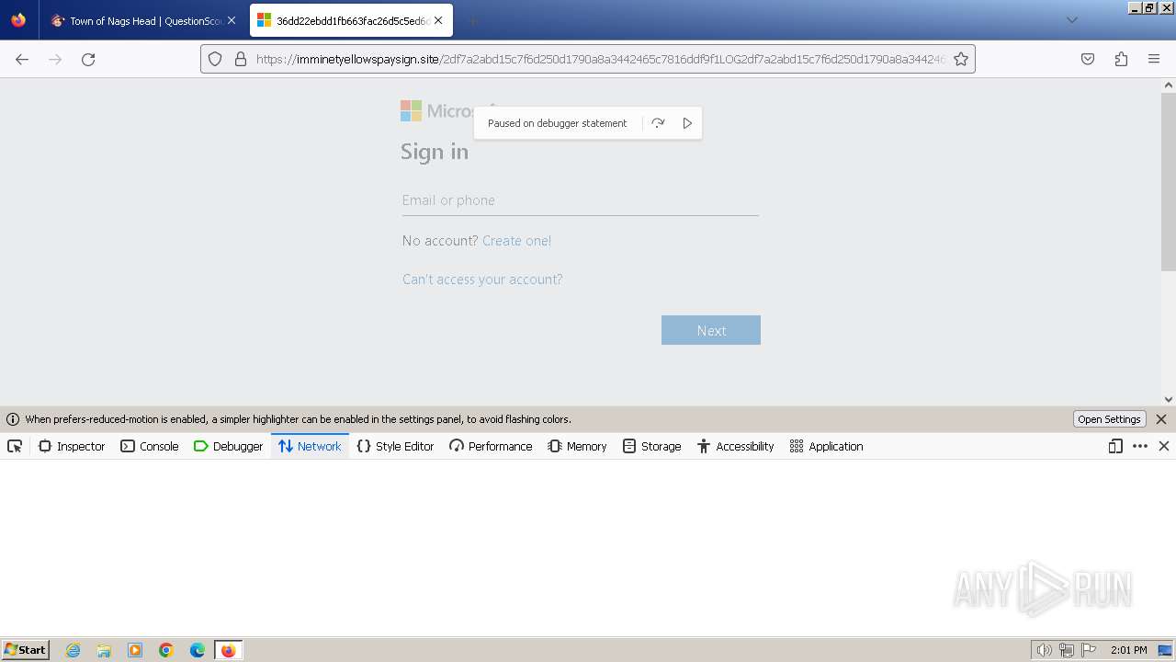Step over the debugger statement
Screen dimensions: 1176x662
[x=658, y=123]
